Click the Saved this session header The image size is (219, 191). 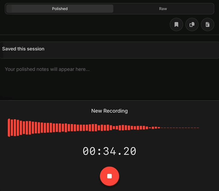[x=23, y=49]
